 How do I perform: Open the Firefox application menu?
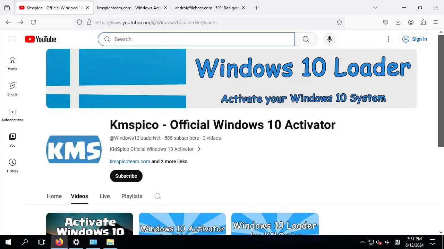point(436,22)
